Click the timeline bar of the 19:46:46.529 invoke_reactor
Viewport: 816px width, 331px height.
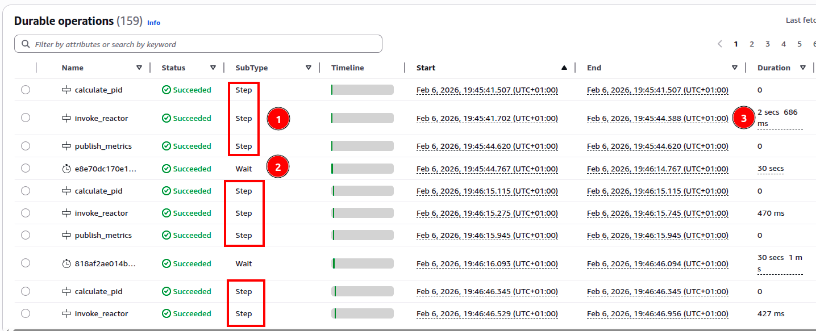[363, 313]
